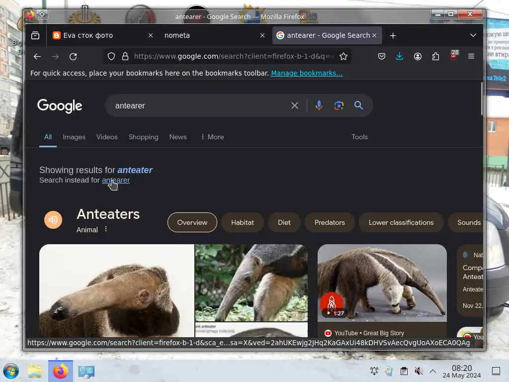The width and height of the screenshot is (509, 382).
Task: Open the notification bell tray icon
Action: coord(374,371)
